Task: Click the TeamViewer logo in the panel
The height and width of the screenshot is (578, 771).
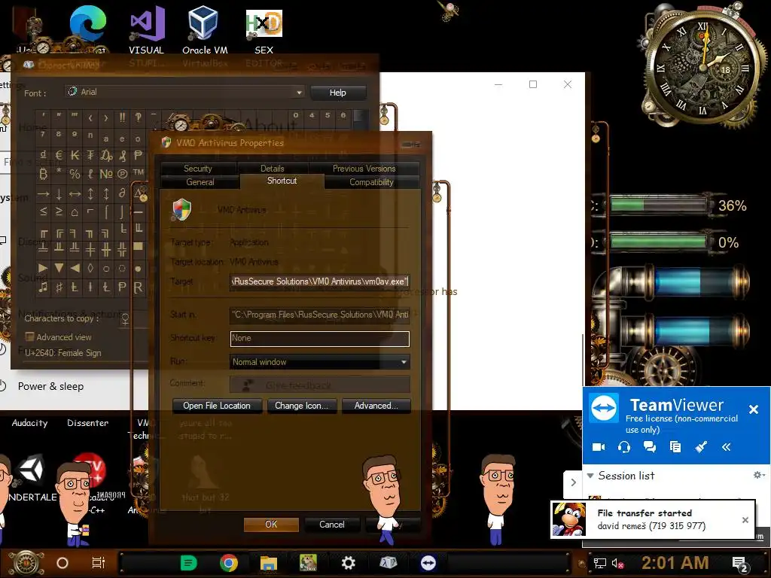Action: tap(604, 408)
